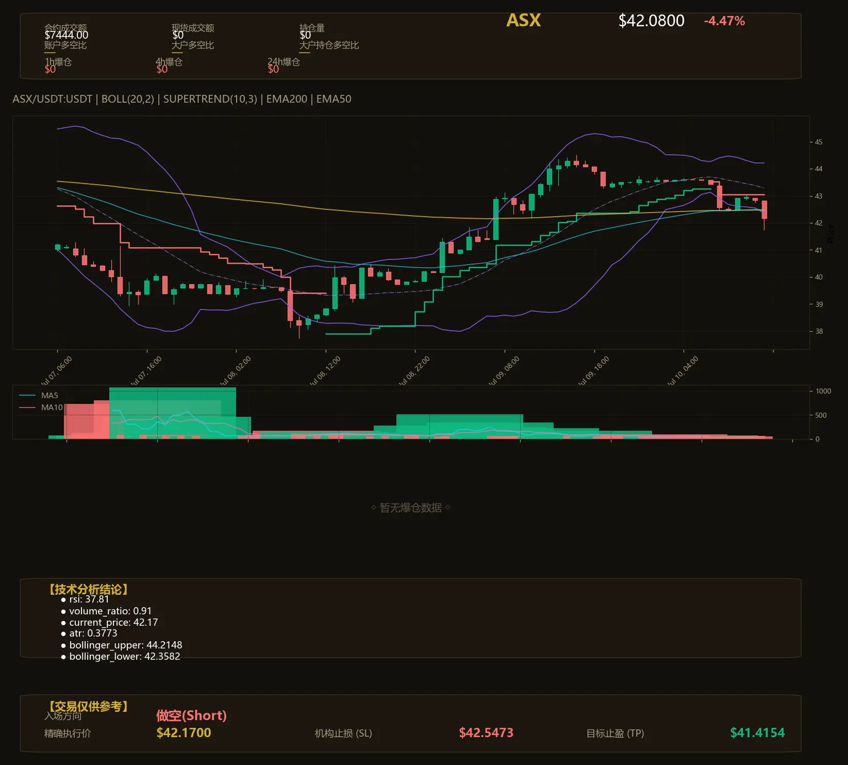Click the current_price: 42.17 line
The image size is (848, 765).
pos(113,622)
